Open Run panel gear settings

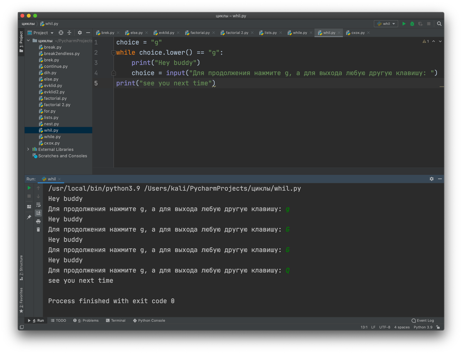point(432,179)
